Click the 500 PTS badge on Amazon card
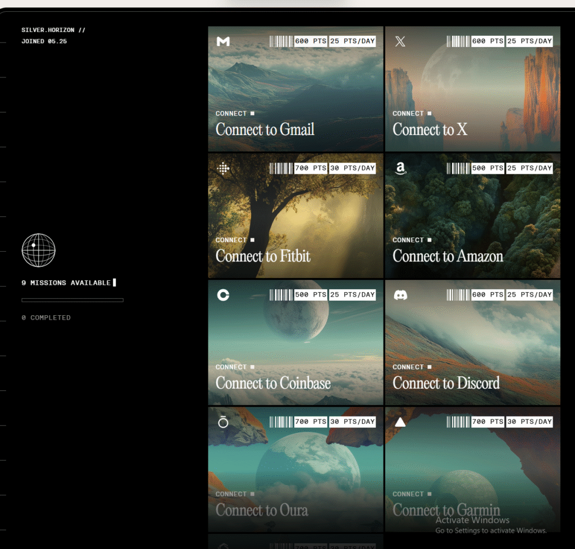The image size is (575, 549). click(487, 168)
